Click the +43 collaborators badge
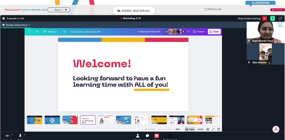This screenshot has width=285, height=140. (166, 32)
